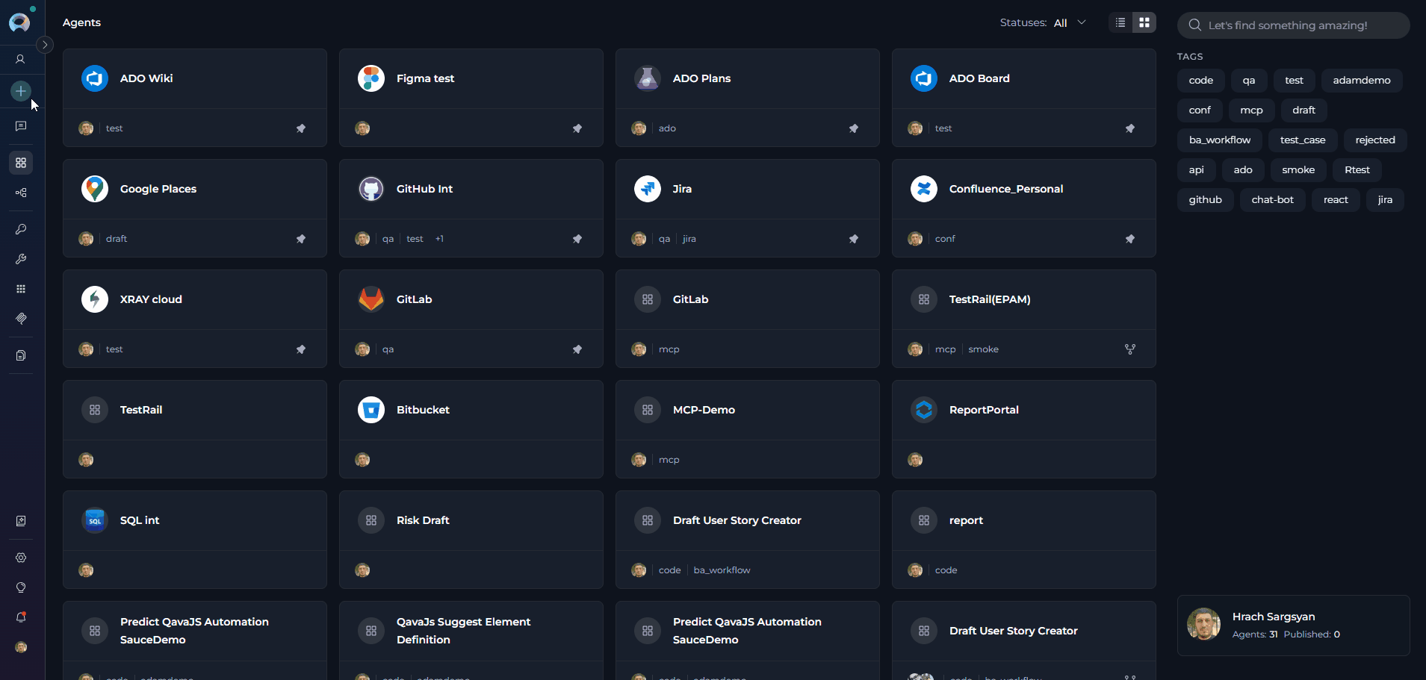Open the lightbulb ideas icon in sidebar
This screenshot has height=680, width=1426.
(21, 587)
